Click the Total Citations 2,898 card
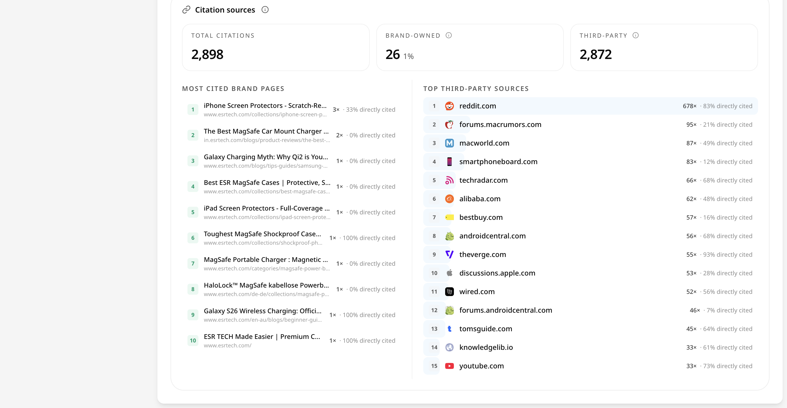The height and width of the screenshot is (408, 787). coord(275,47)
